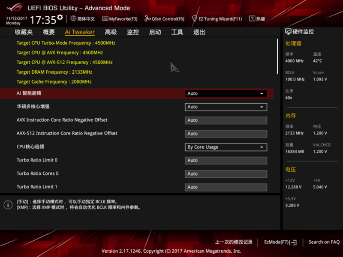This screenshot has width=343, height=257.
Task: Click the settings list vertical scrollbar
Action: (277, 57)
